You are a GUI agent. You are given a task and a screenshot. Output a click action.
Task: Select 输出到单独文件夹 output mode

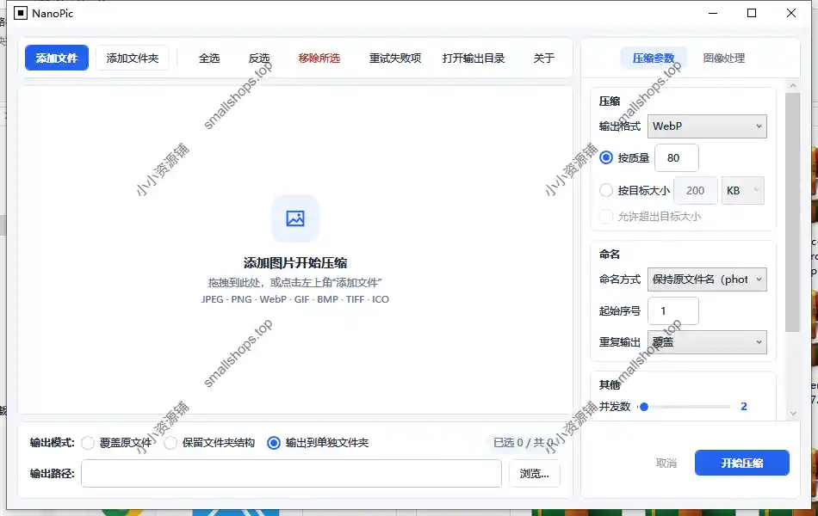(x=274, y=443)
